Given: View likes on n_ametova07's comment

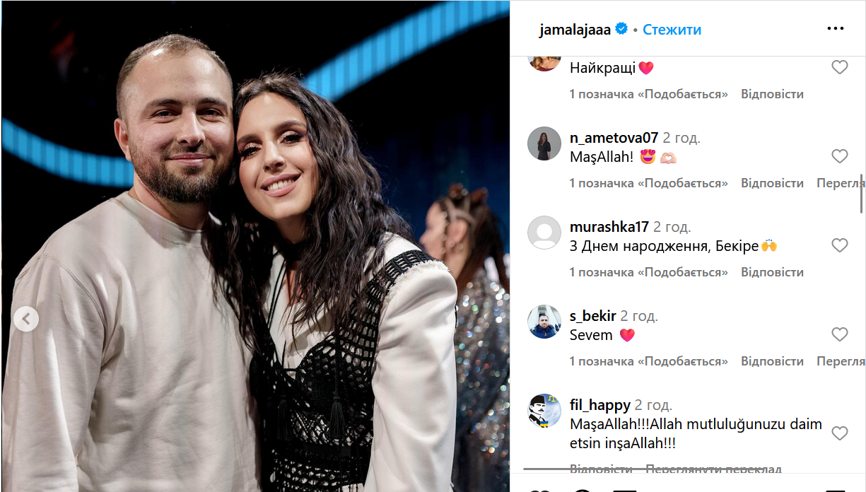Looking at the screenshot, I should tap(649, 183).
